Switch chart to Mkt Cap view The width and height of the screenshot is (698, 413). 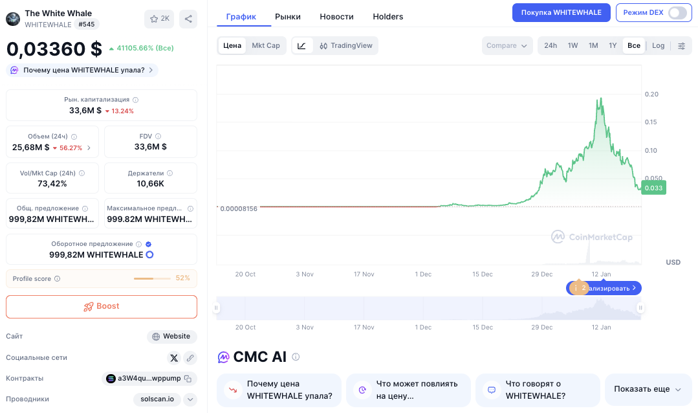[x=265, y=45]
